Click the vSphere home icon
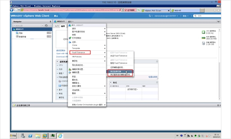The height and width of the screenshot is (139, 231). tap(55, 16)
